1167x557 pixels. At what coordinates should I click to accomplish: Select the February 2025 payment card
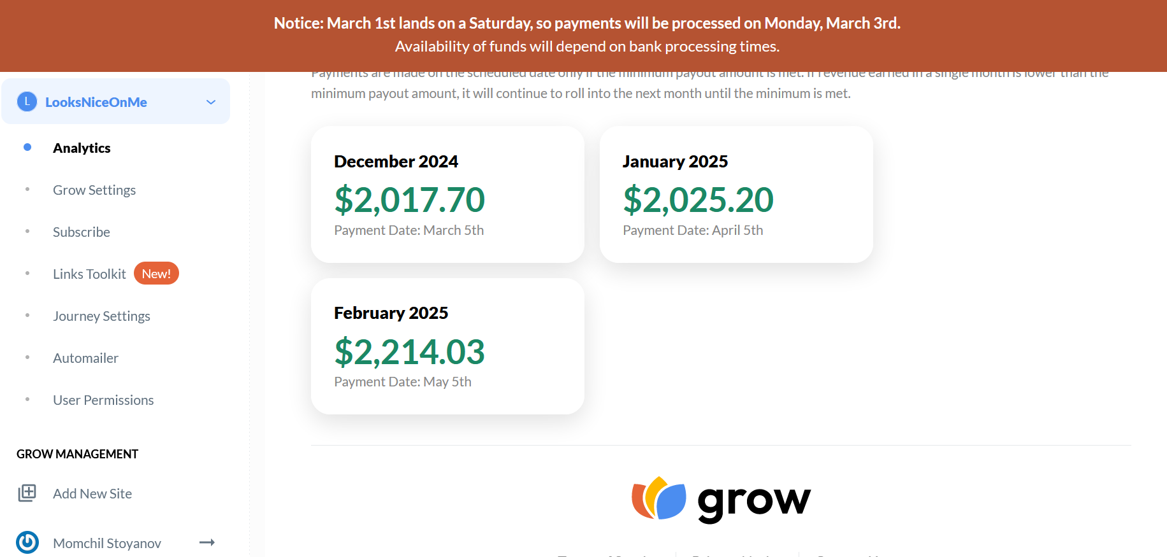[447, 346]
